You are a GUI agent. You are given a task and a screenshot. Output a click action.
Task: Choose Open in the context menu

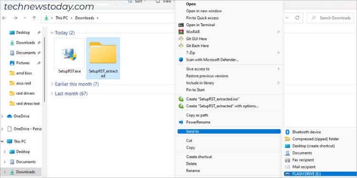[x=191, y=4]
